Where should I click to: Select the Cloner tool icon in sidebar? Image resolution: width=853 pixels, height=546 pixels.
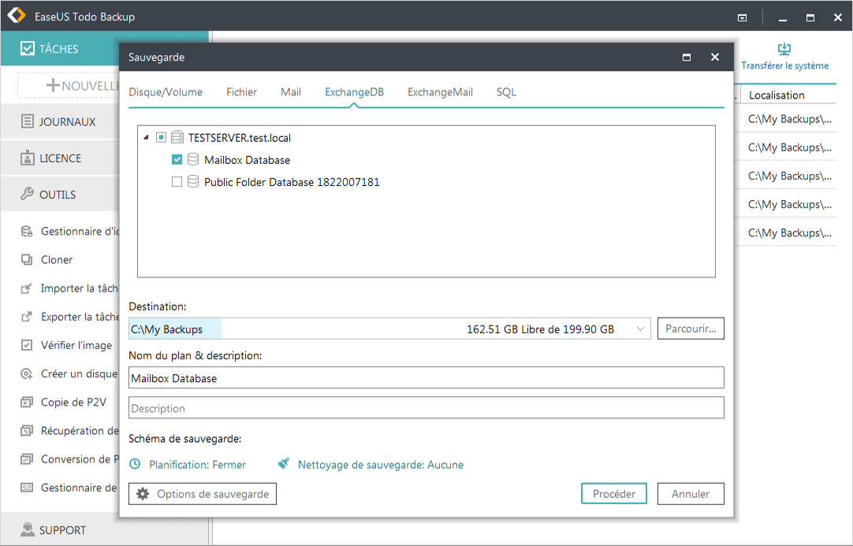coord(28,259)
